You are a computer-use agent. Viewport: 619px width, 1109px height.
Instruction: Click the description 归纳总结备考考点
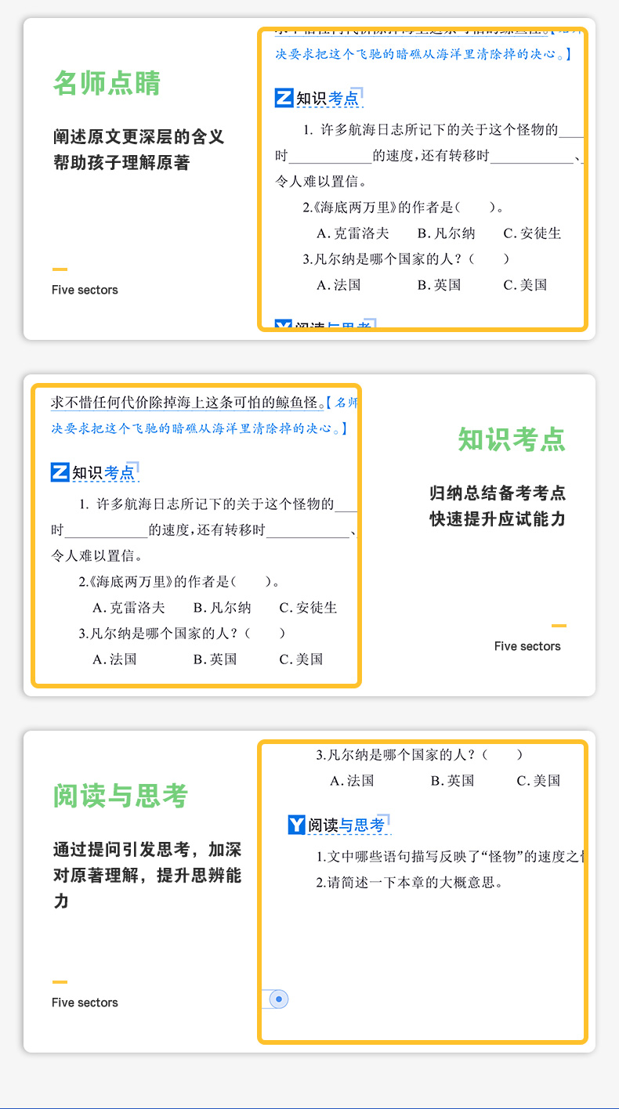pos(498,493)
